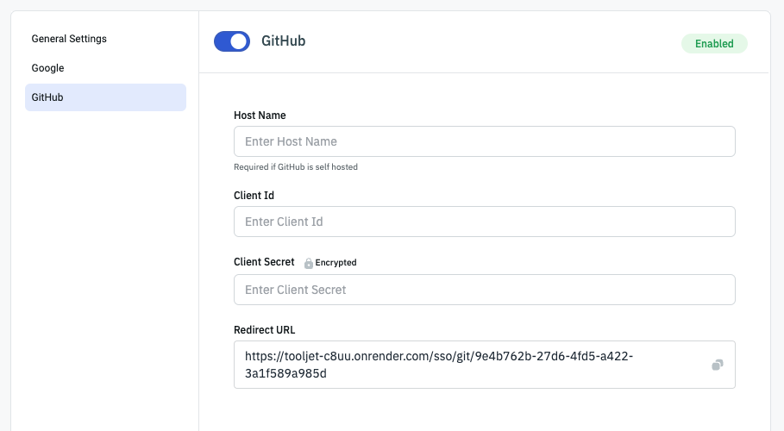The image size is (784, 431).
Task: Click the lock icon beside Client Secret
Action: click(309, 263)
